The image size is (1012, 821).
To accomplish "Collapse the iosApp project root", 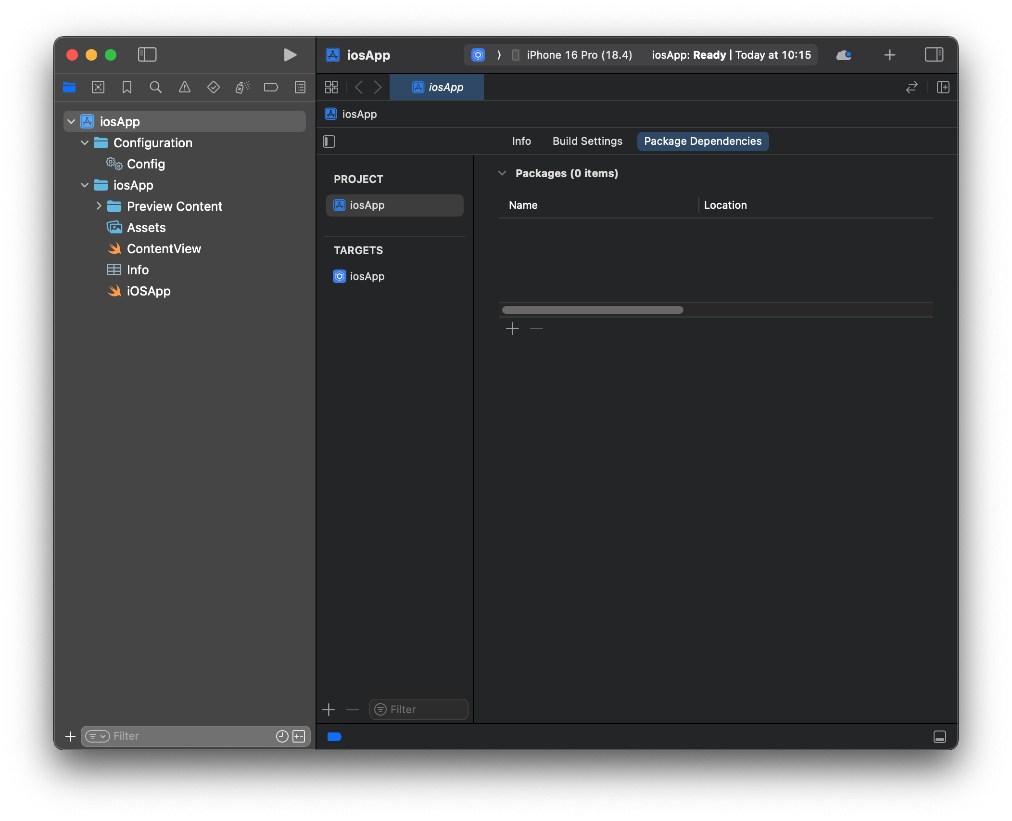I will [x=71, y=122].
